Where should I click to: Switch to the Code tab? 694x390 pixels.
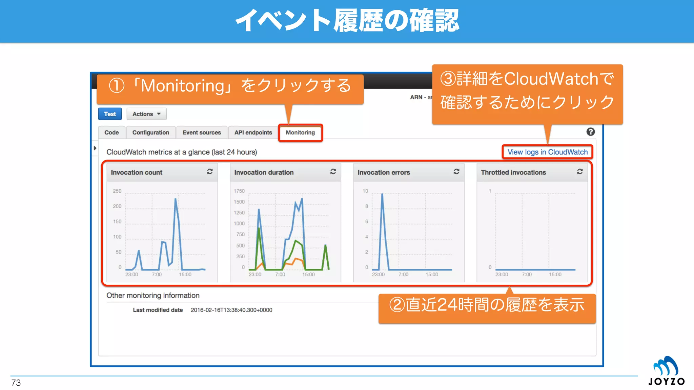tap(111, 132)
